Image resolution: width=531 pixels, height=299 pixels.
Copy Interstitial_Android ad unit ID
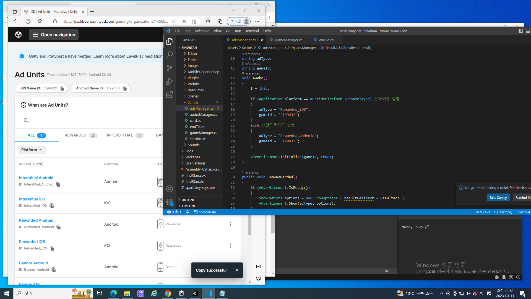[58, 184]
